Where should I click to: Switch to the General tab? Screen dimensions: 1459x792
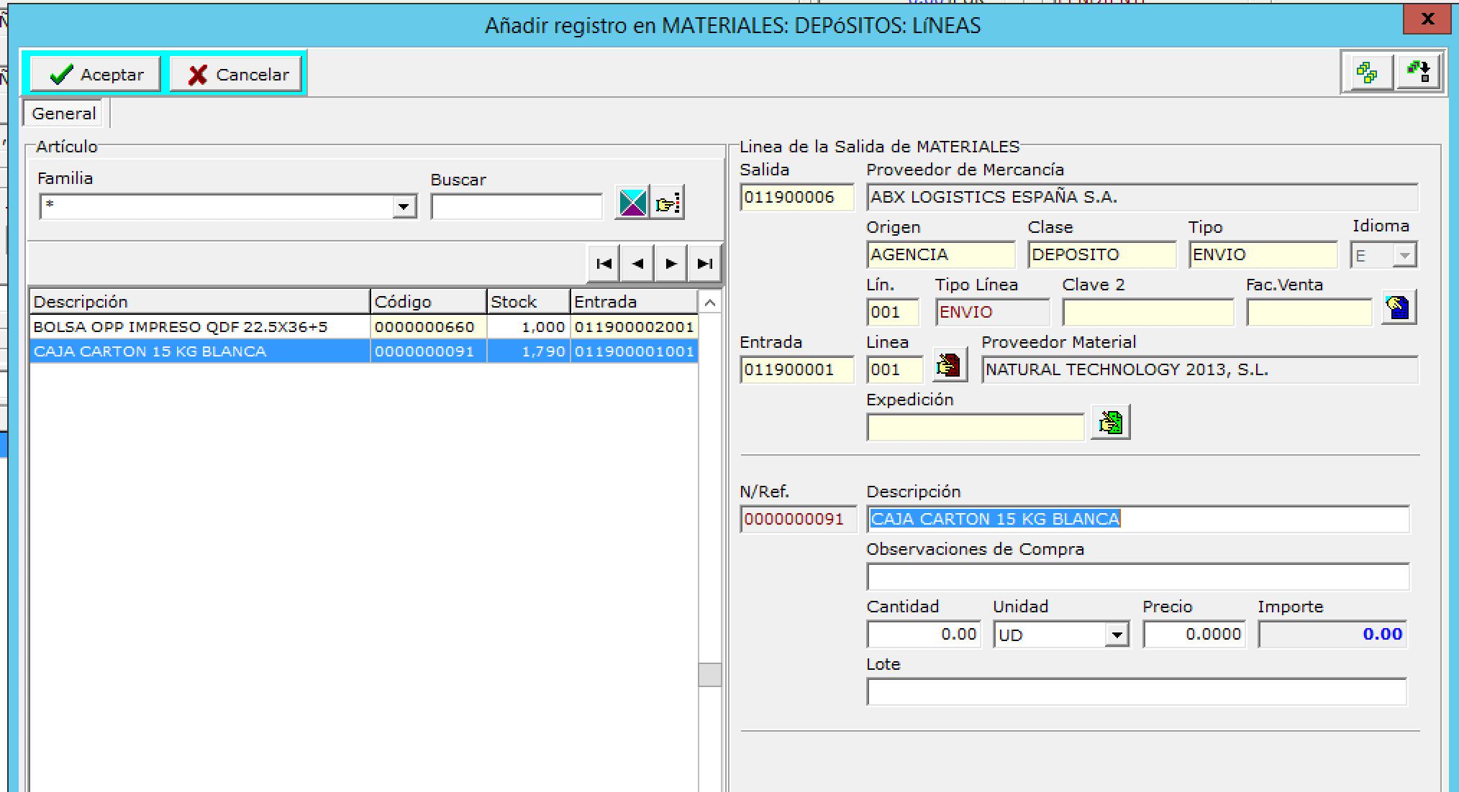click(x=64, y=114)
